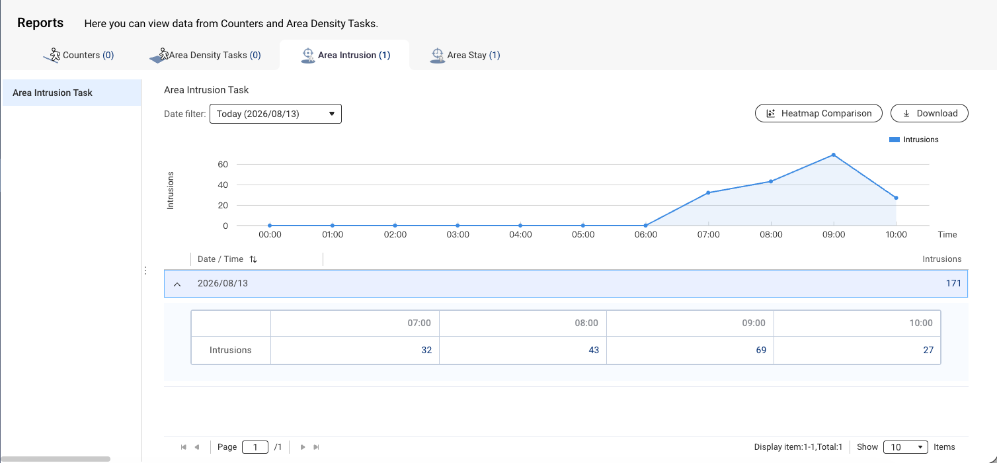Image resolution: width=997 pixels, height=463 pixels.
Task: Go to the previous page arrow
Action: pyautogui.click(x=197, y=447)
